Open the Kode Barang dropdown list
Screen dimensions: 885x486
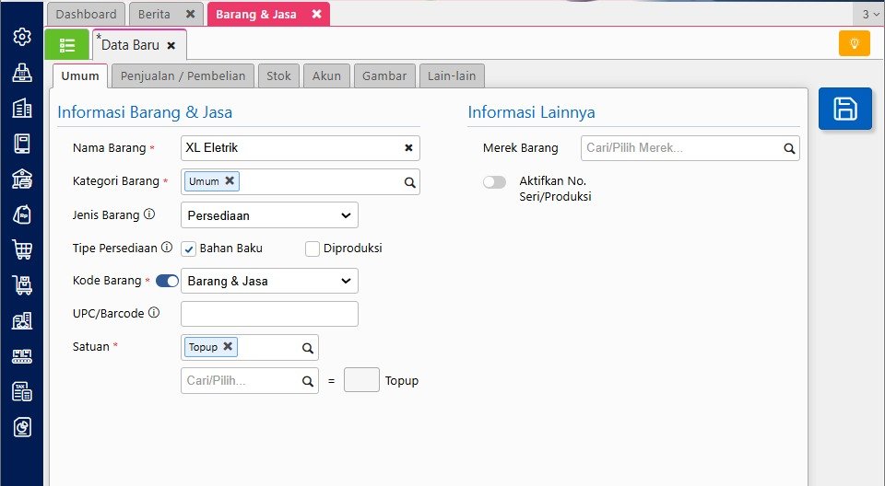coord(269,281)
